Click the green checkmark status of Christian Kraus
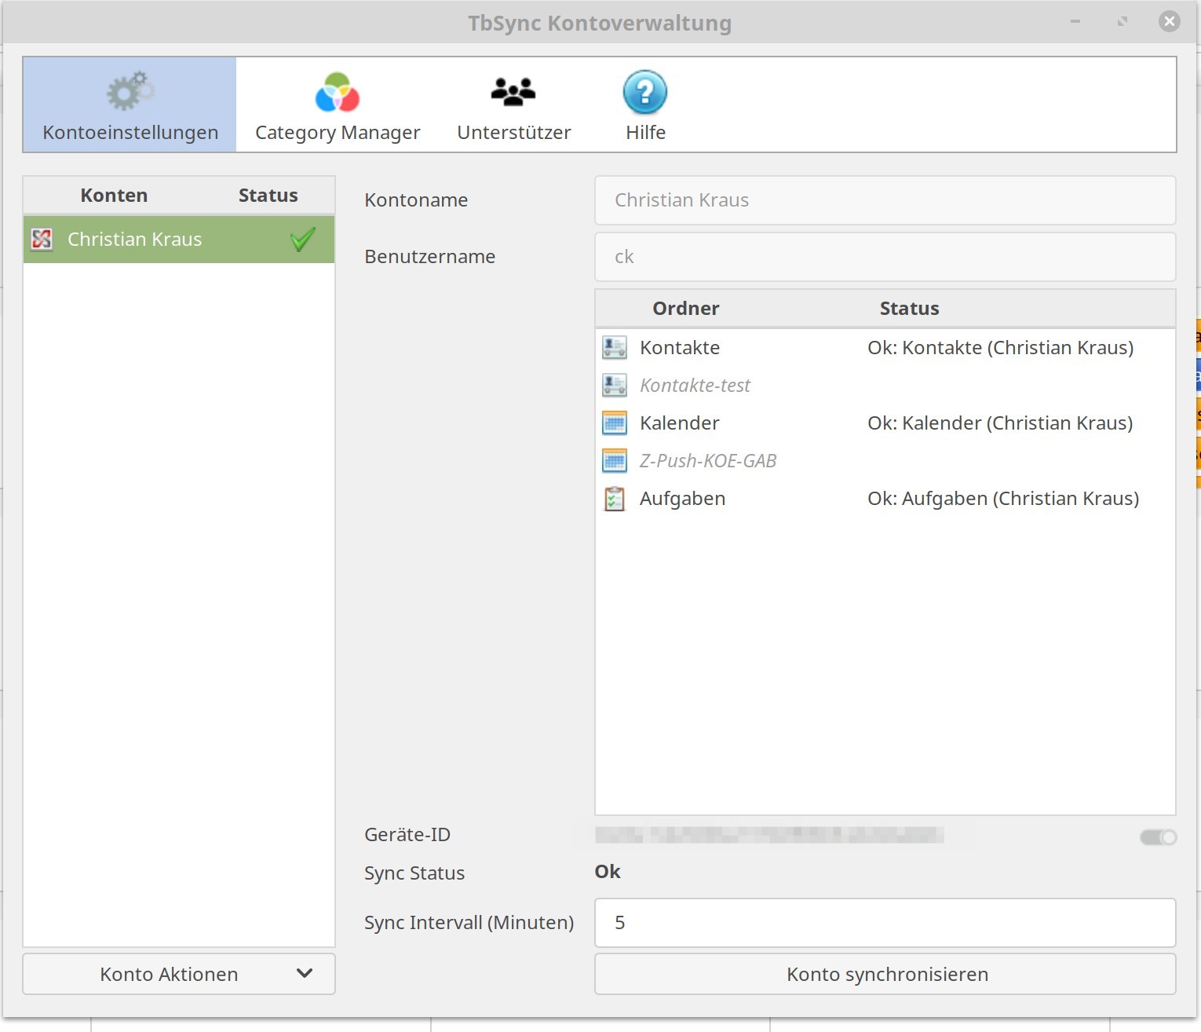The width and height of the screenshot is (1201, 1032). (x=302, y=239)
